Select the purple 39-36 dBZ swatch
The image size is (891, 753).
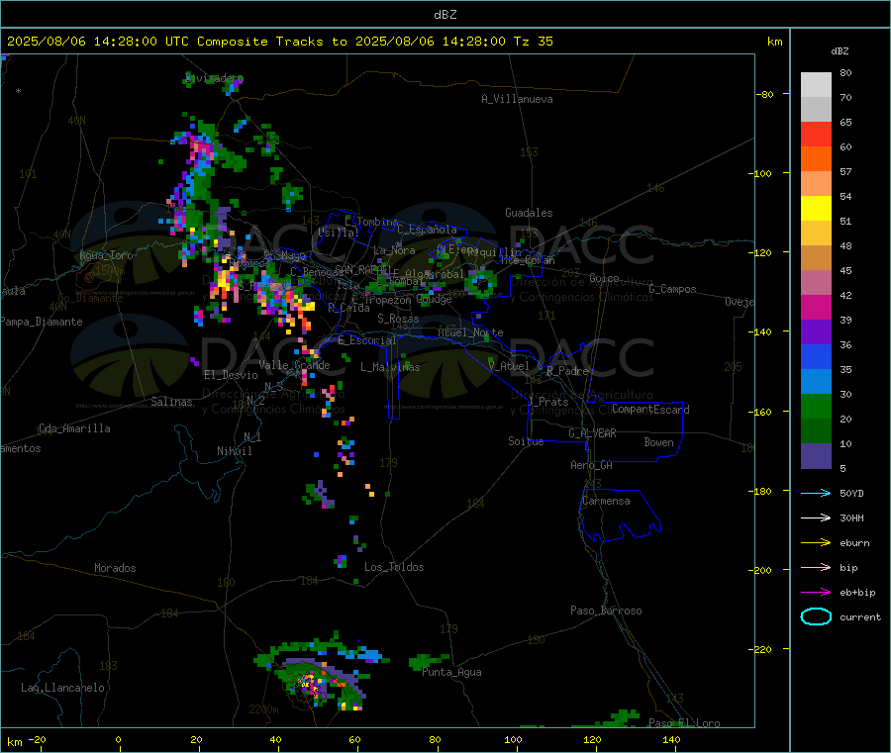pos(816,332)
